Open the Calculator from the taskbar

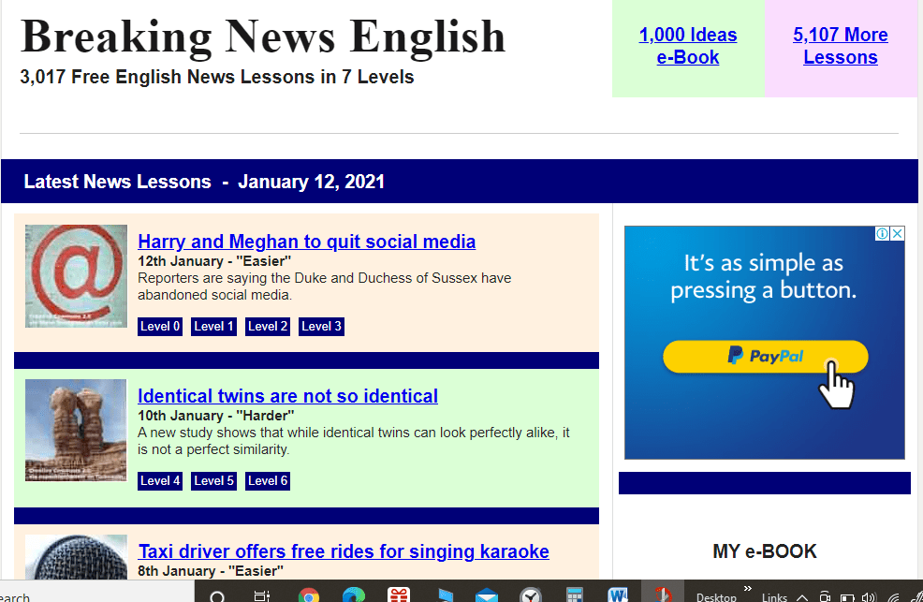575,595
